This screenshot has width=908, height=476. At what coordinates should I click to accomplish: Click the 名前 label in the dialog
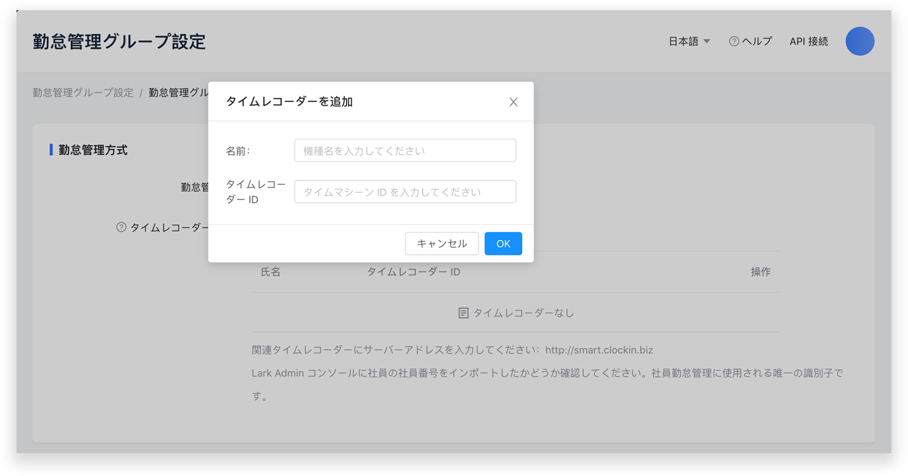point(238,151)
